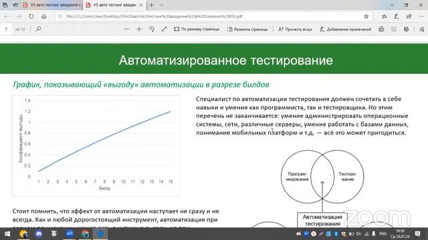The image size is (428, 240).
Task: Add this page to favorites with the star
Action: [x=366, y=16]
